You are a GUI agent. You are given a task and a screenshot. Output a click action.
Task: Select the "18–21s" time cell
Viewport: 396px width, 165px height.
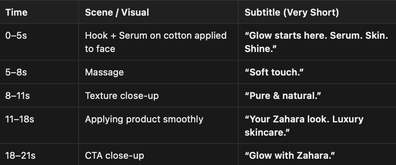point(20,156)
